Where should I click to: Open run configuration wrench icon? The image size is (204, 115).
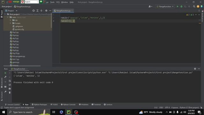5,77
